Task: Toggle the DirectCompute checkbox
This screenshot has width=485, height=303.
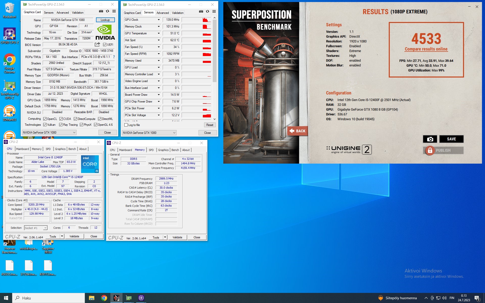Action: coord(75,119)
